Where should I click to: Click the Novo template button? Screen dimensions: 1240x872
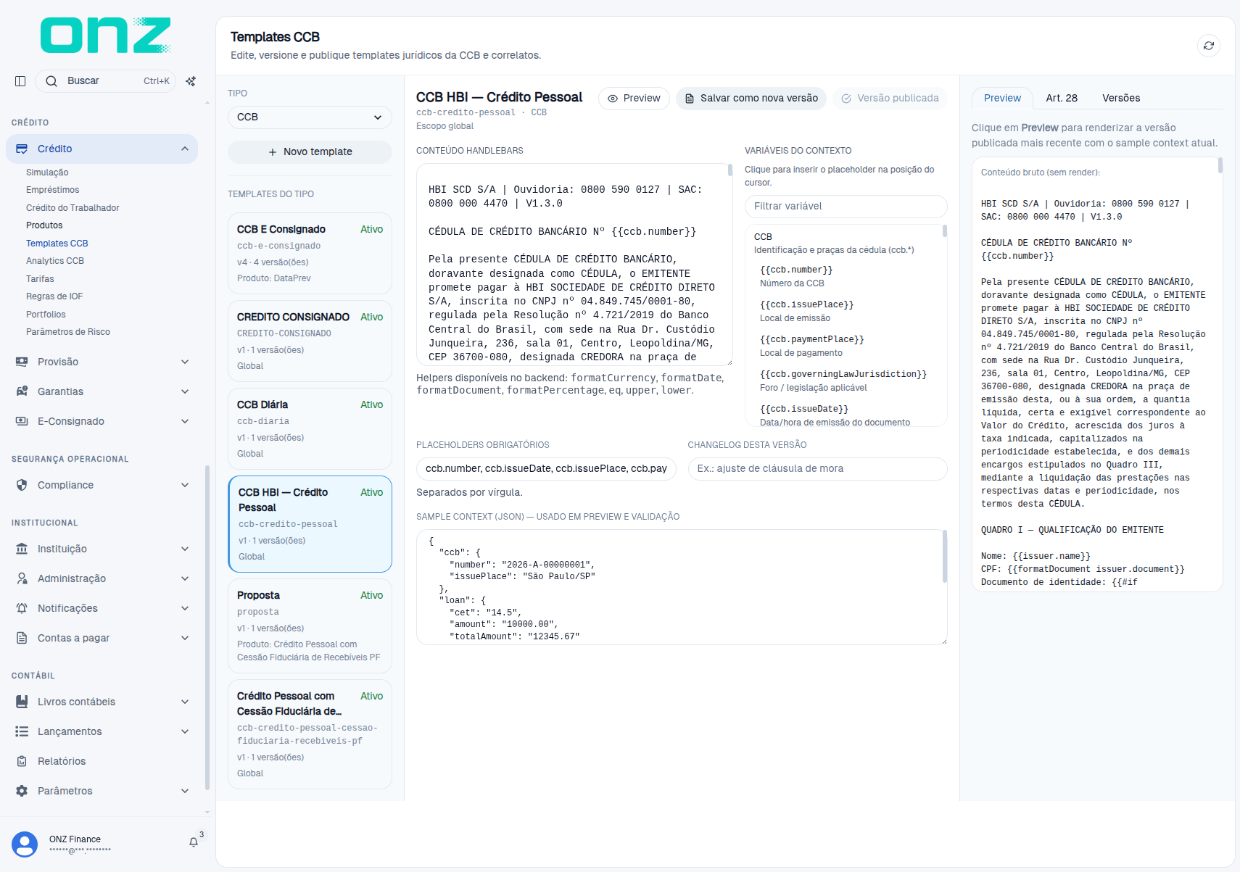click(310, 151)
